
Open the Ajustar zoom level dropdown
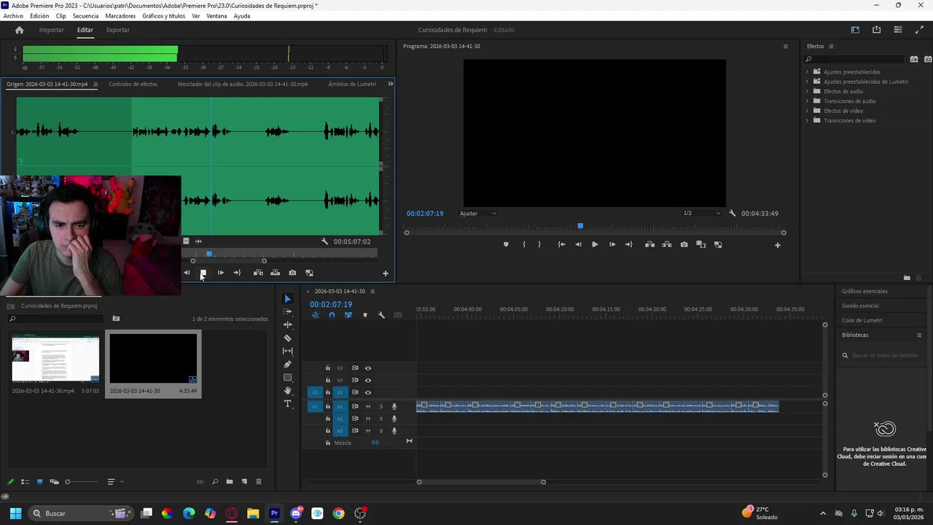click(477, 214)
